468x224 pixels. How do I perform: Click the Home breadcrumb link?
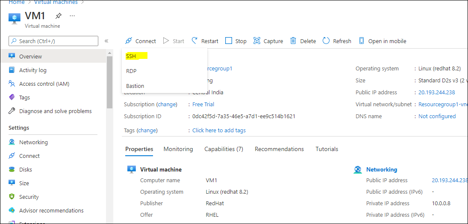point(17,3)
